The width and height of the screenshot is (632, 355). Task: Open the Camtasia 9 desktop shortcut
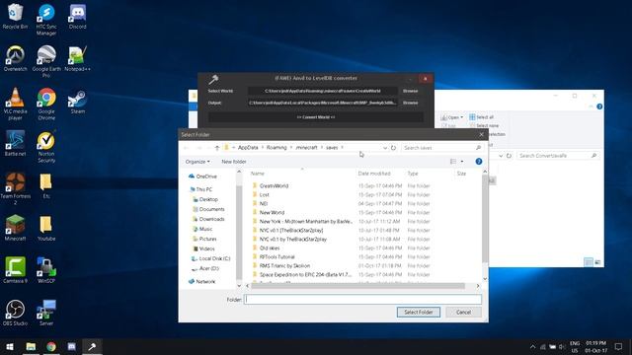(x=15, y=270)
